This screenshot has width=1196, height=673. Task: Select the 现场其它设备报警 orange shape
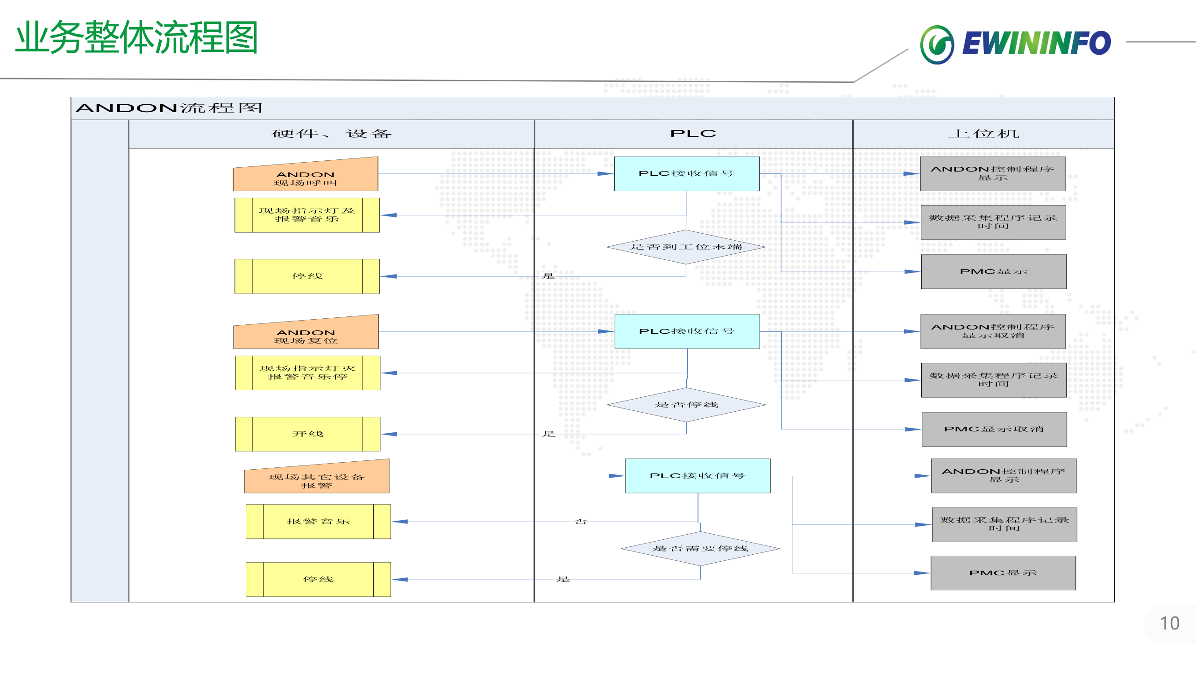[x=316, y=479]
